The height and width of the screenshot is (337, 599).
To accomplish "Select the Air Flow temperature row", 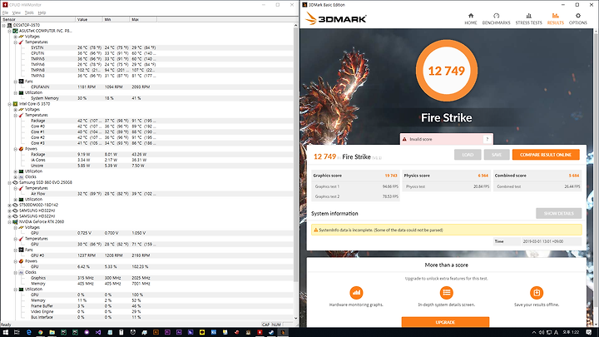I will 147,194.
